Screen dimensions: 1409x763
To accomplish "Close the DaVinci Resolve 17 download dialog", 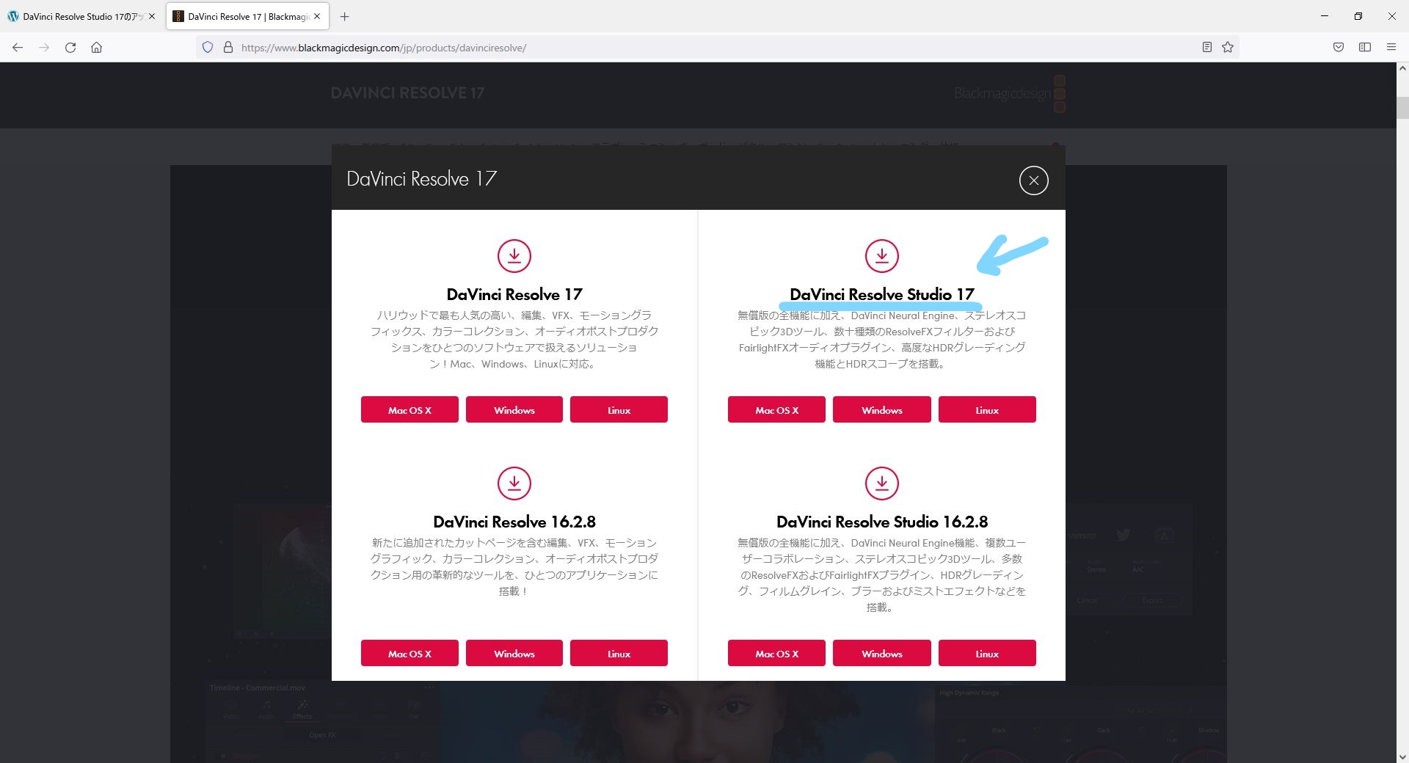I will click(1033, 180).
